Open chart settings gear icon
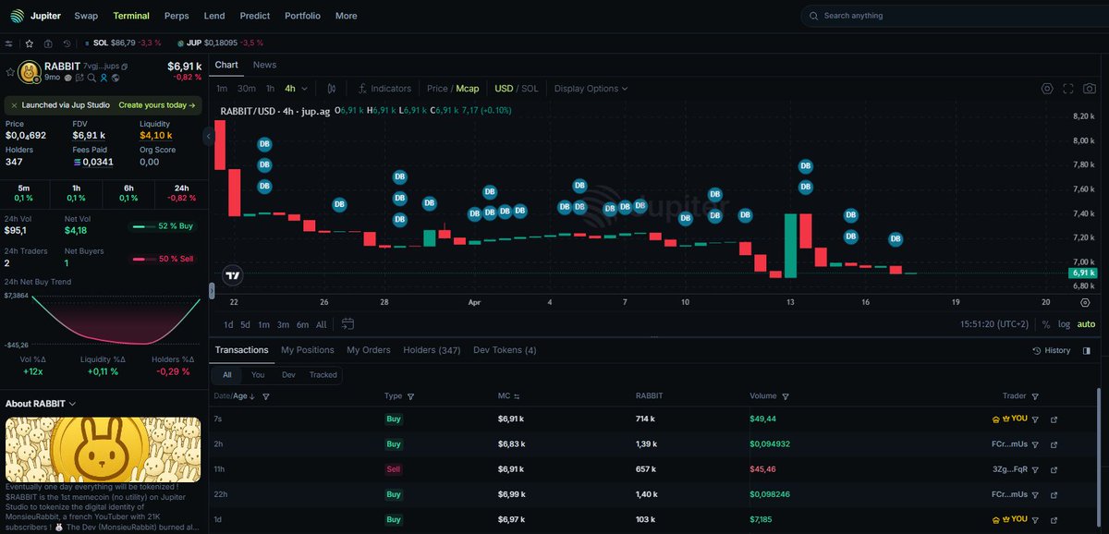 [x=1047, y=89]
